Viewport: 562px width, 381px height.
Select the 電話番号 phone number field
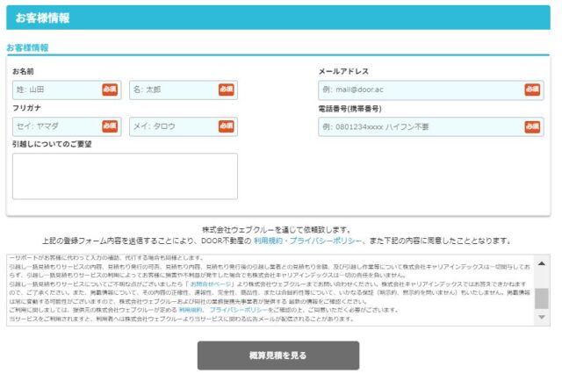420,126
